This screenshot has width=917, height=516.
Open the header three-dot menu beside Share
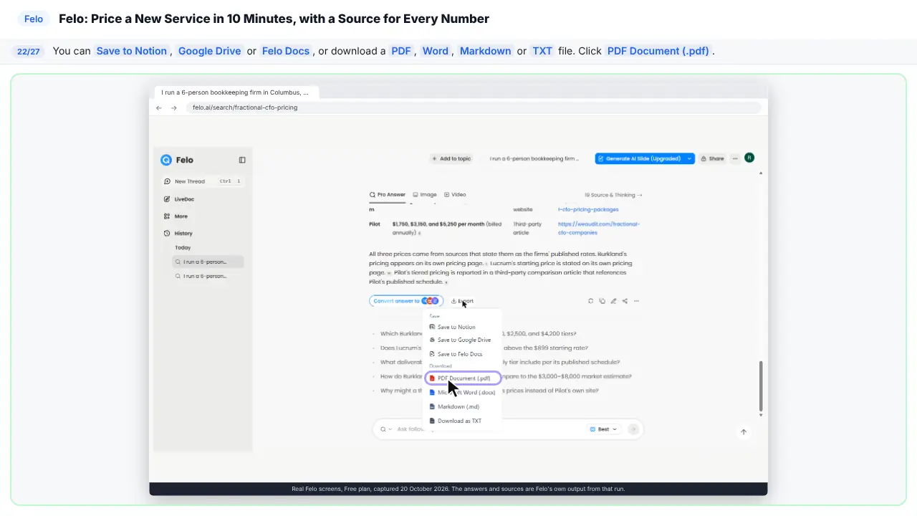734,158
